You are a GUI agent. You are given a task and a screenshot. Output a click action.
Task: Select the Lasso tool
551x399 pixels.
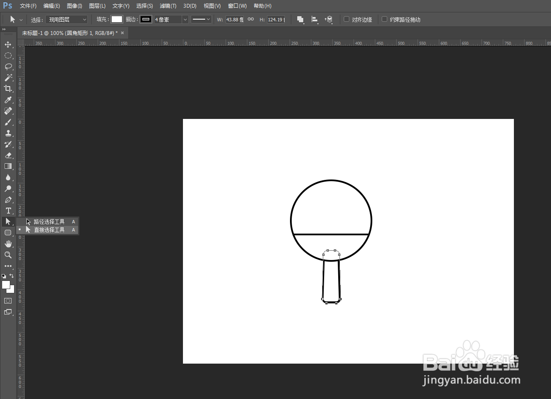click(x=8, y=66)
